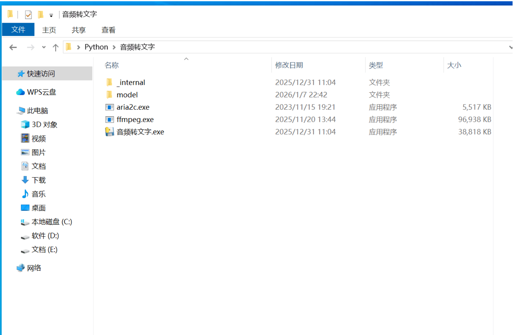Open the Quick Access Toolbar customize dropdown

(x=51, y=15)
